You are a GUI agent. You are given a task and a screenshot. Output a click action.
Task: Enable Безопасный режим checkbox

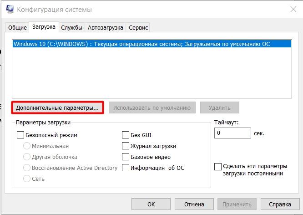tap(20, 135)
